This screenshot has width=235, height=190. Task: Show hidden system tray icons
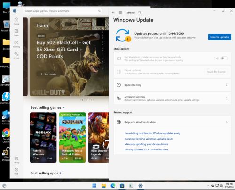208,186
